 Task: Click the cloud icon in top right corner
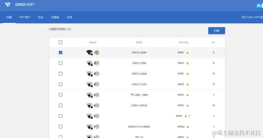[259, 6]
